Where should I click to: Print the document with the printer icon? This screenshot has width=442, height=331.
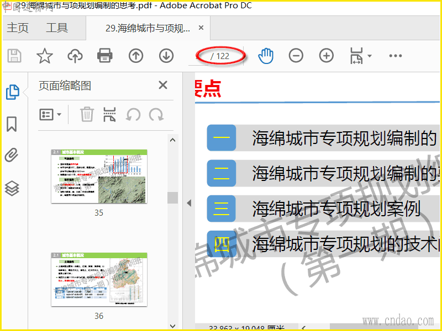[105, 56]
